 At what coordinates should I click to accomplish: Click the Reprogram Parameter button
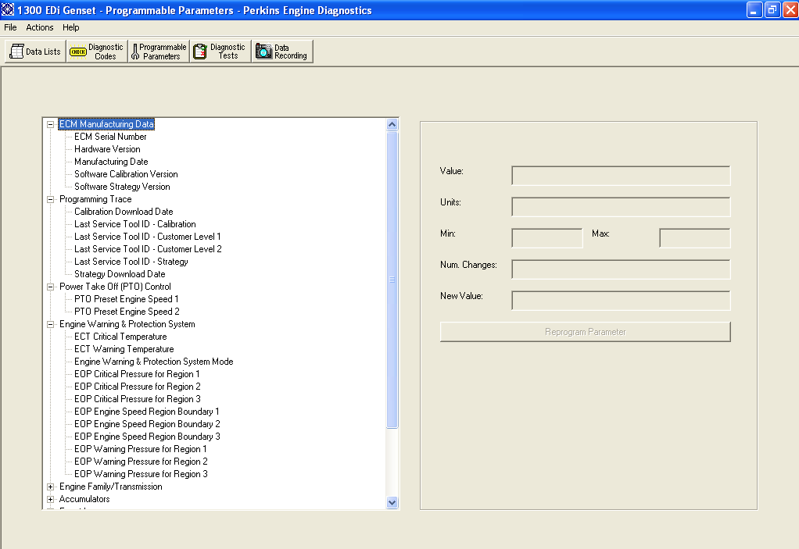pyautogui.click(x=586, y=332)
